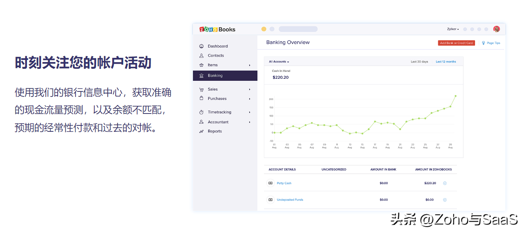Image resolution: width=525 pixels, height=233 pixels.
Task: Click the UNCATEGORIZED column header
Action: pos(334,170)
